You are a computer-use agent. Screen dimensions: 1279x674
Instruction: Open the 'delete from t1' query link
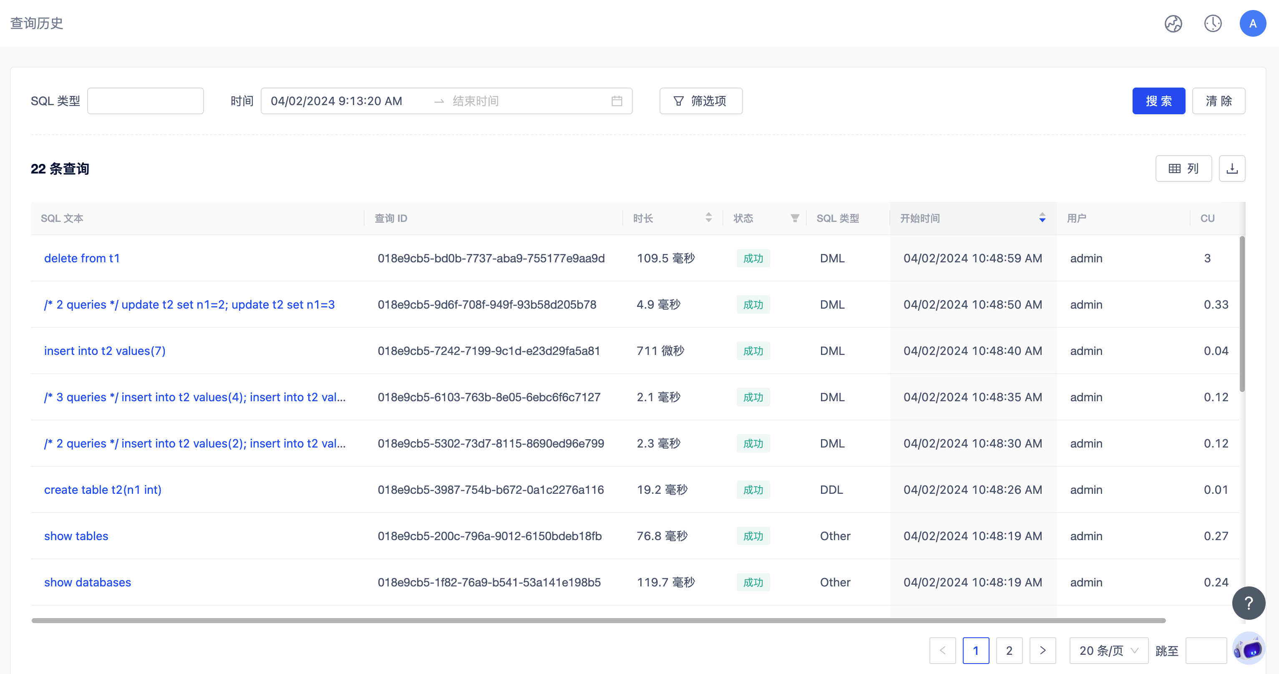[82, 258]
